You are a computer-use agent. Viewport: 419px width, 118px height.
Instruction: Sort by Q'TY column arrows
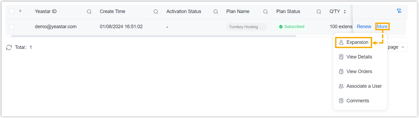(x=345, y=12)
